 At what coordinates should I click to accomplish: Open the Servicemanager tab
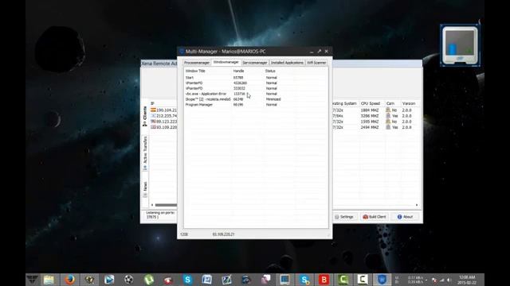coord(255,63)
